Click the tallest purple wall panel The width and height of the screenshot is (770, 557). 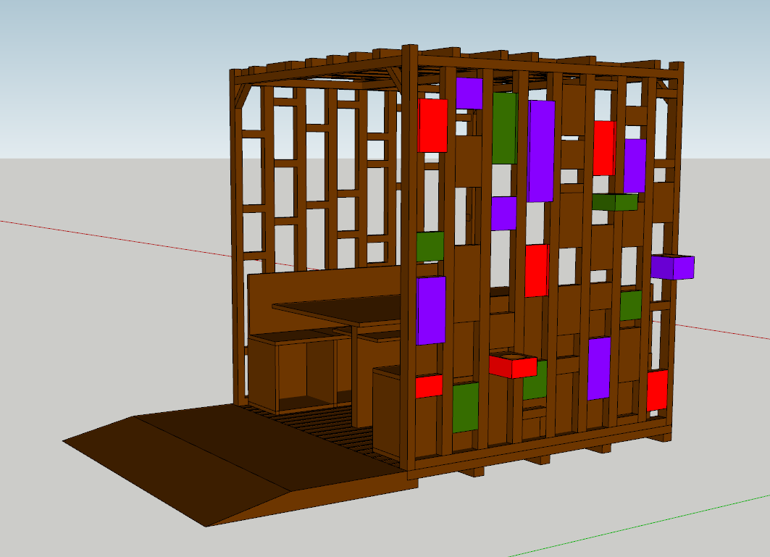pyautogui.click(x=541, y=151)
